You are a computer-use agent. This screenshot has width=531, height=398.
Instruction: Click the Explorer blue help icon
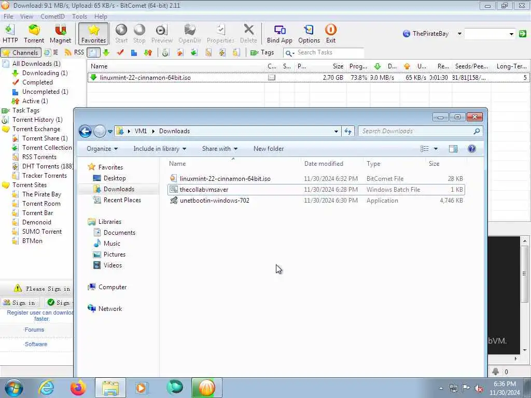[472, 149]
